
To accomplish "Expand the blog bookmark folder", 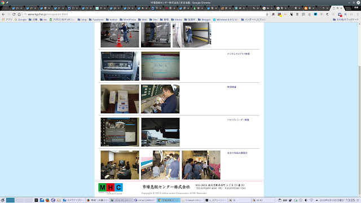I will (82, 20).
